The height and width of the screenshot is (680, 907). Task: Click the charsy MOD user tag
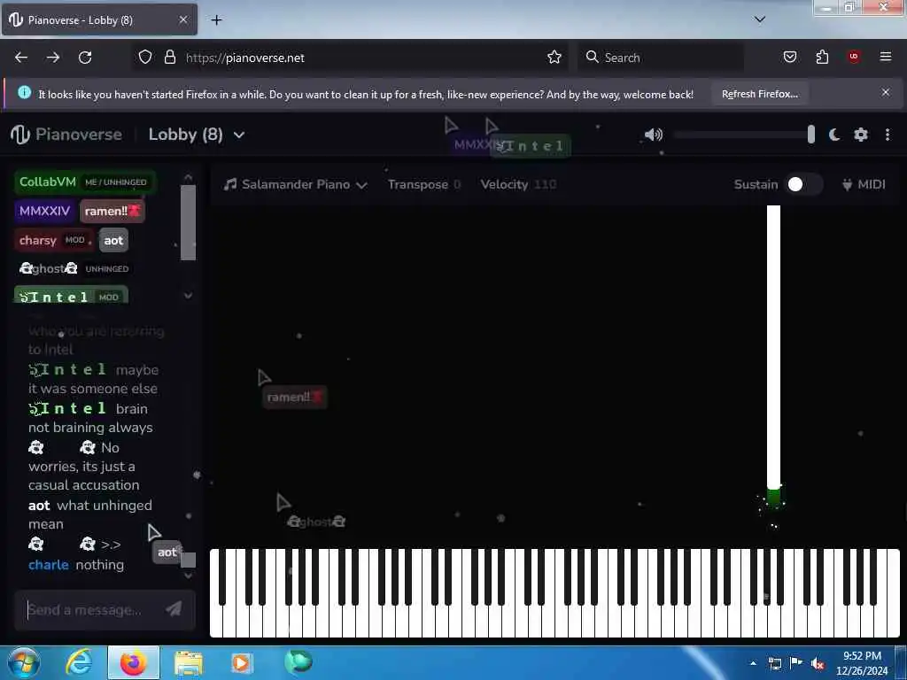[53, 240]
